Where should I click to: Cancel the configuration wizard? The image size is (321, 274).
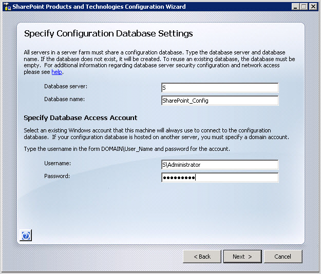pos(283,257)
